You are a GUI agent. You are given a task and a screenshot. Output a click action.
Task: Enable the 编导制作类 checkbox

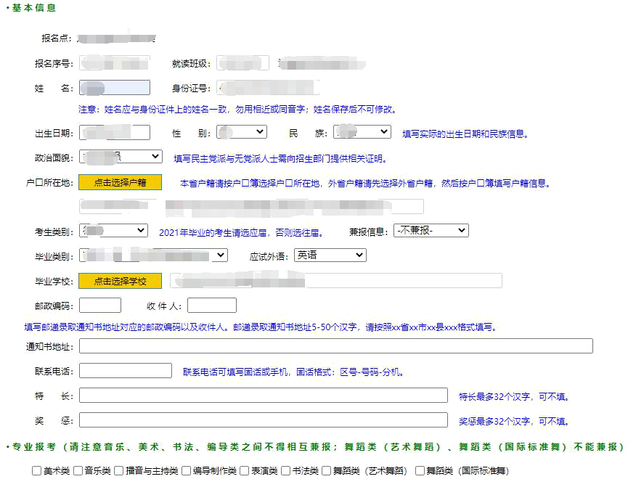[187, 471]
